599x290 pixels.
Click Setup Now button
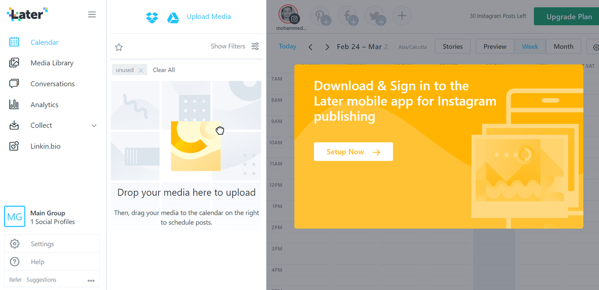(353, 152)
